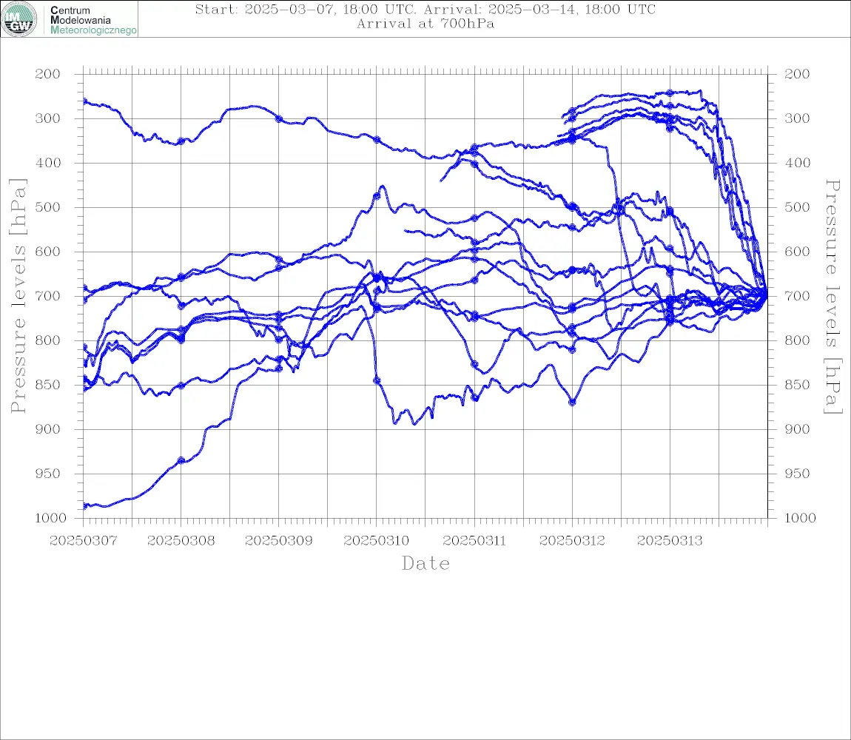Click the left axis 300 label

click(47, 118)
